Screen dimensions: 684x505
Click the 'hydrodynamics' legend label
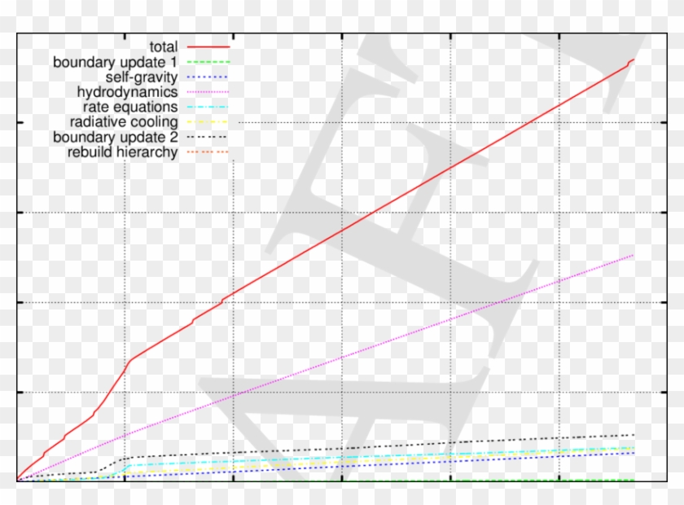click(129, 91)
